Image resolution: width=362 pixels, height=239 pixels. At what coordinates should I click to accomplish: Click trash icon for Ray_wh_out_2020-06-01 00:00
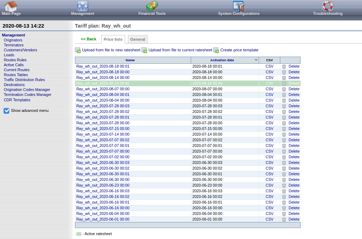pyautogui.click(x=284, y=219)
